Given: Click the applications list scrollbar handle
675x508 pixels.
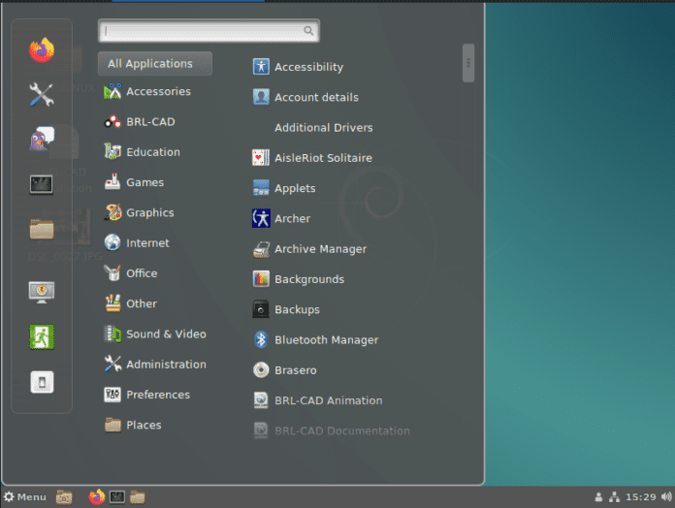Looking at the screenshot, I should pos(468,63).
